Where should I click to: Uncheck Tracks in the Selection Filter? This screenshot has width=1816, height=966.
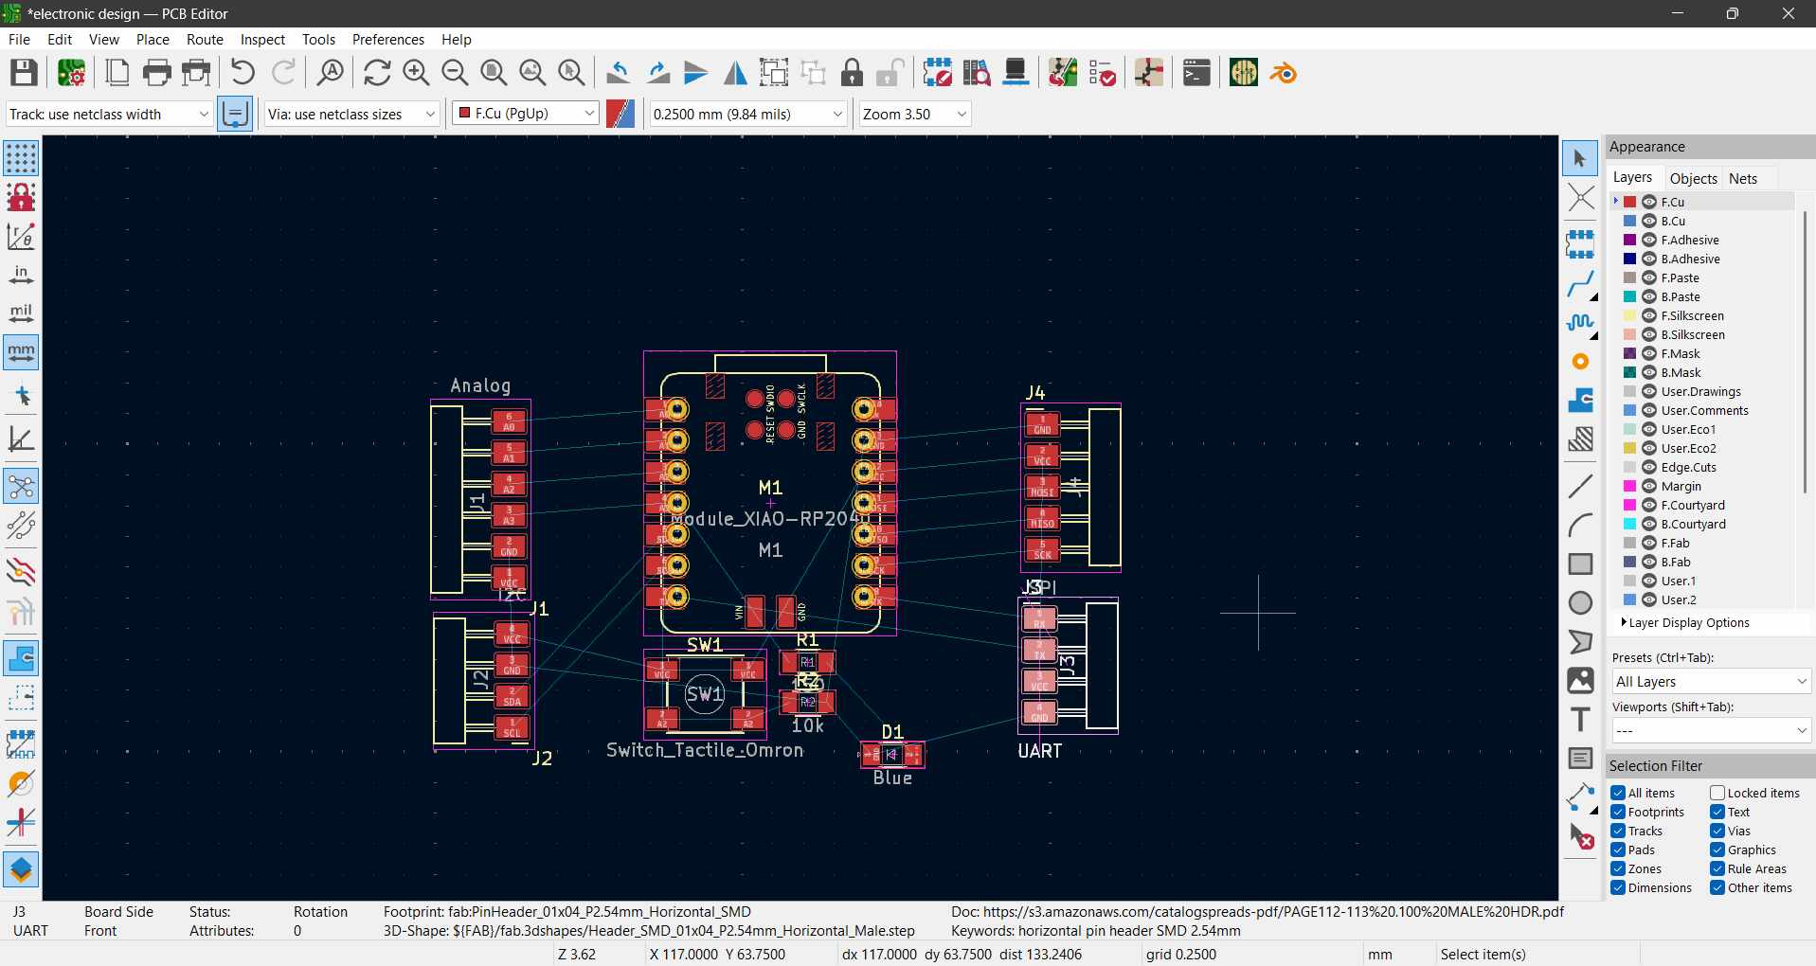1618,831
